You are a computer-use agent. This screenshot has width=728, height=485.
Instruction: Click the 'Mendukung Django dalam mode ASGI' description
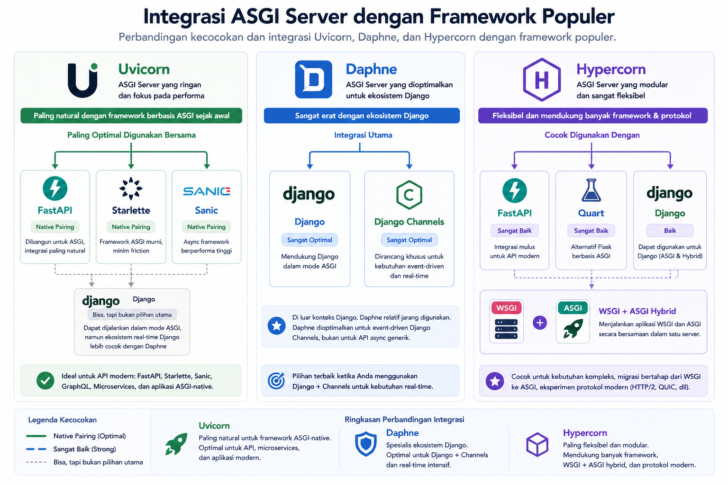(310, 261)
